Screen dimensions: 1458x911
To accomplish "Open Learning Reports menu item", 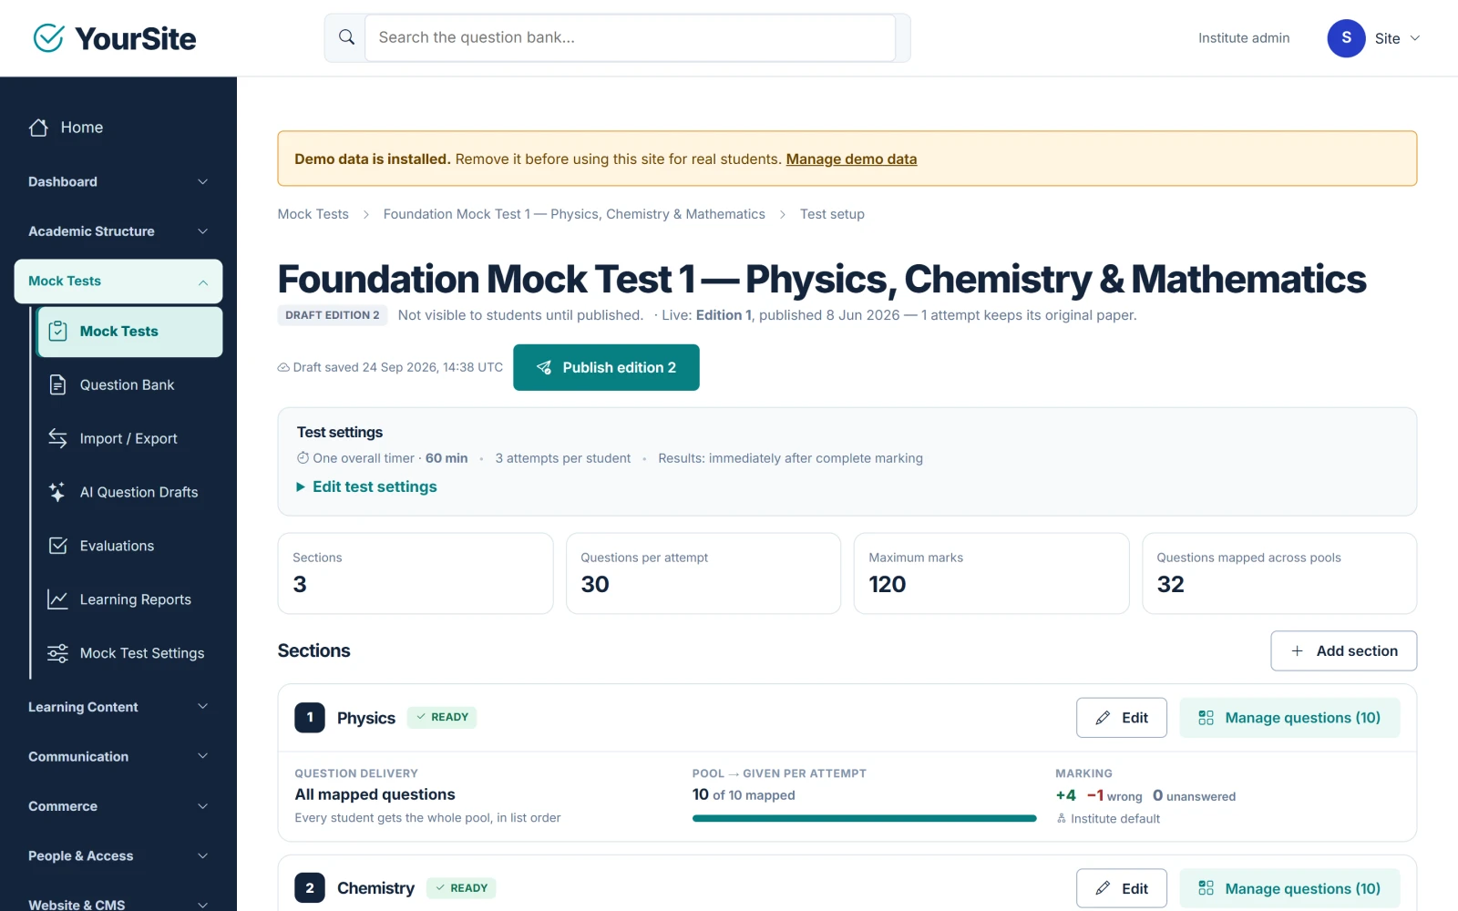I will click(129, 600).
